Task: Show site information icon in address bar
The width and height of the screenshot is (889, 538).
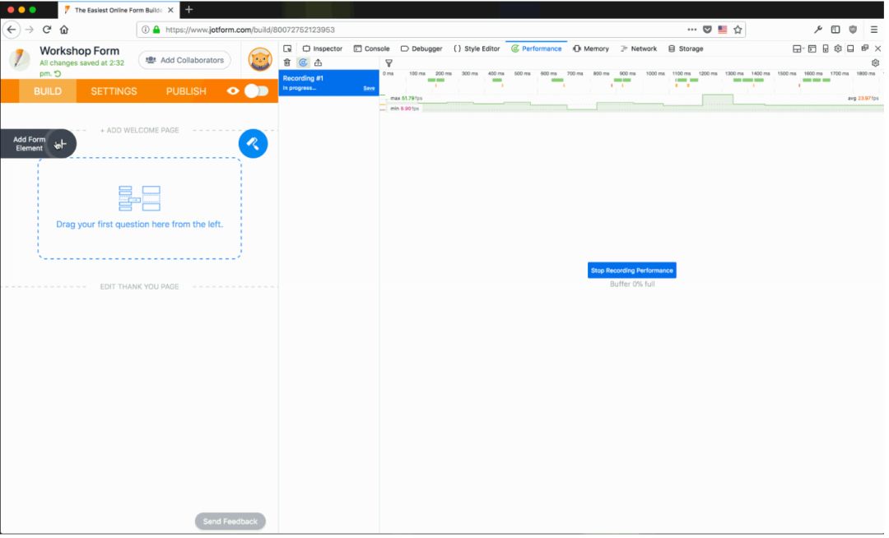Action: click(x=145, y=30)
